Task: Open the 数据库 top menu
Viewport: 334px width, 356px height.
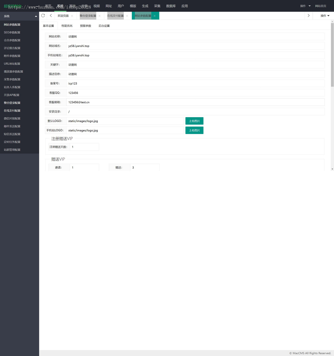Action: (171, 6)
